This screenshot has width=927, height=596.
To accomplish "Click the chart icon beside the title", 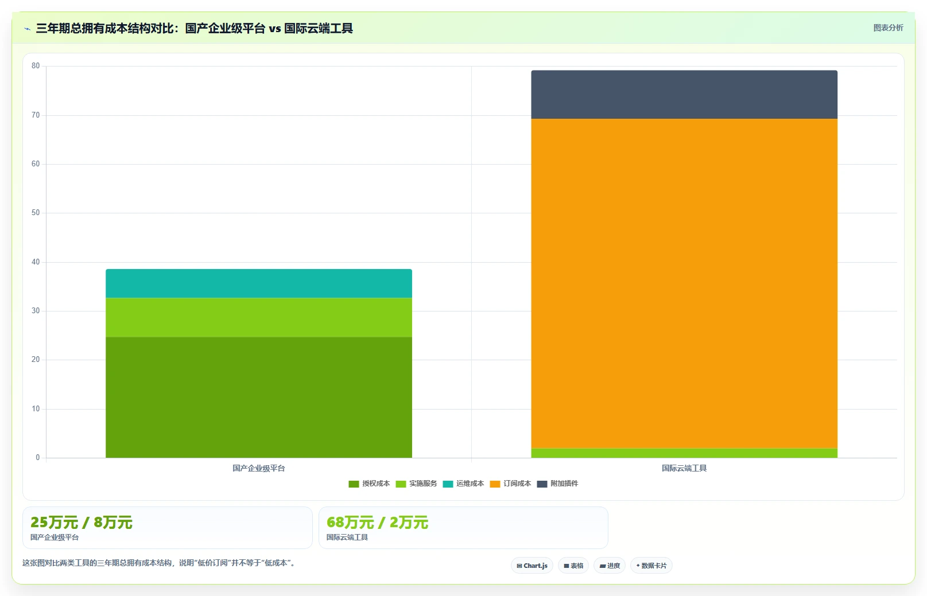I will coord(27,29).
